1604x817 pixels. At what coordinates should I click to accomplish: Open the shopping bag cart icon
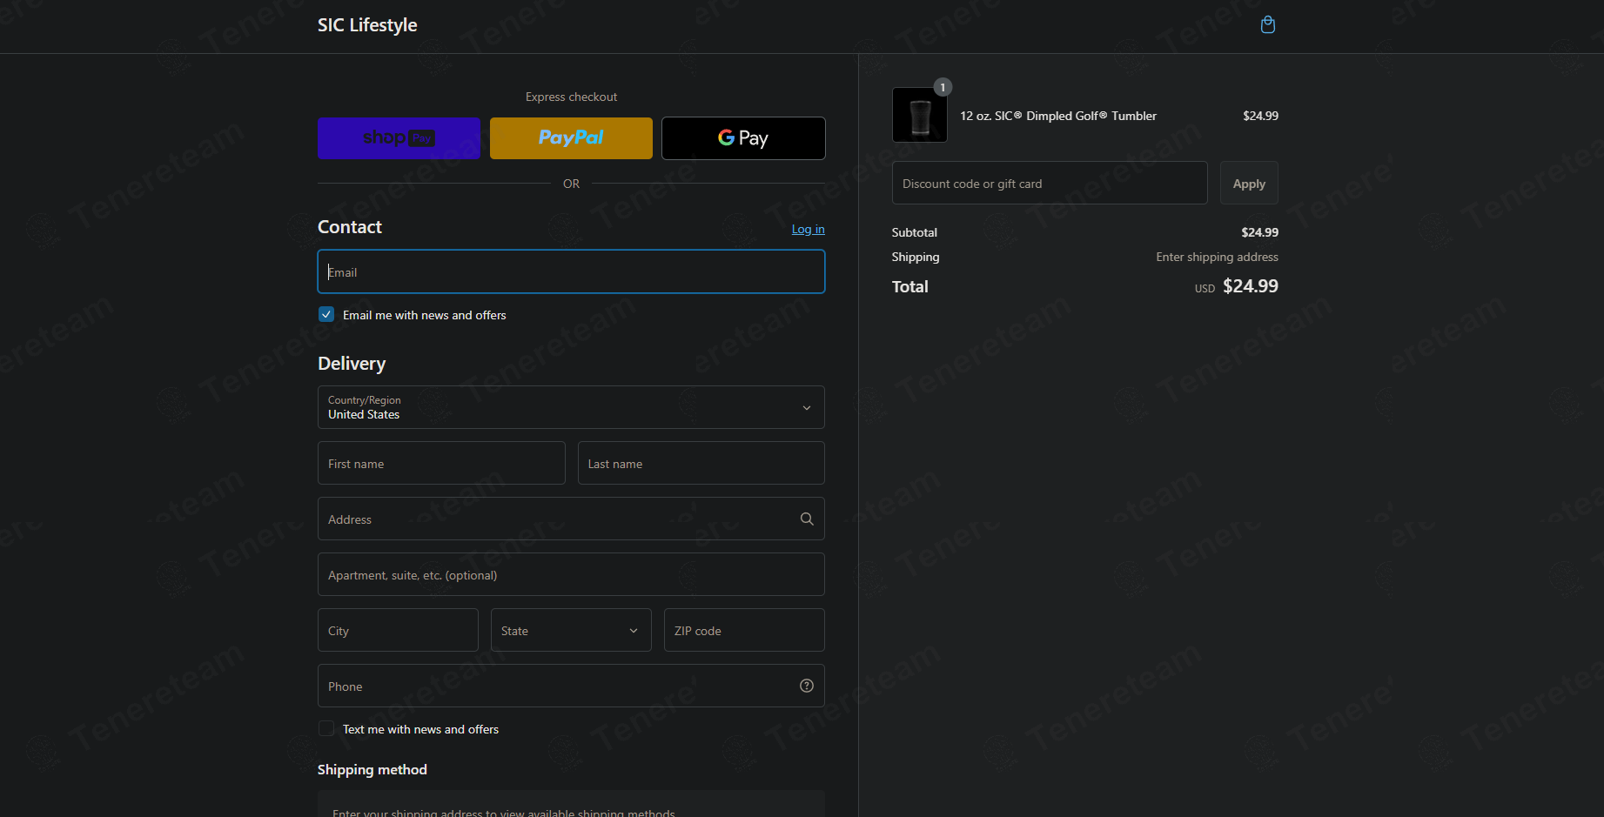click(x=1268, y=24)
